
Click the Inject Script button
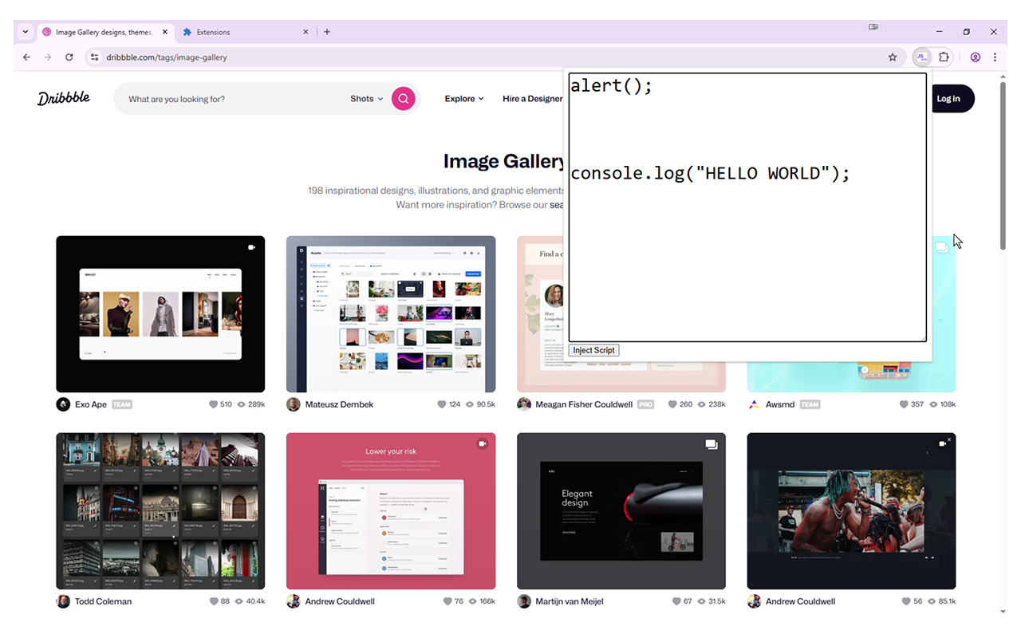click(x=593, y=350)
